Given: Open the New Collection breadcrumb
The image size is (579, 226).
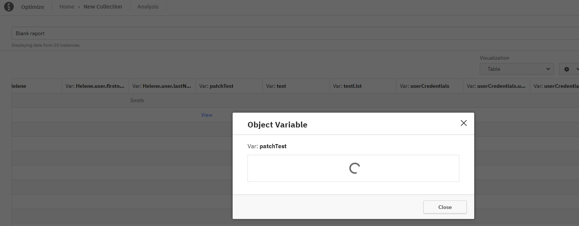Looking at the screenshot, I should click(103, 7).
